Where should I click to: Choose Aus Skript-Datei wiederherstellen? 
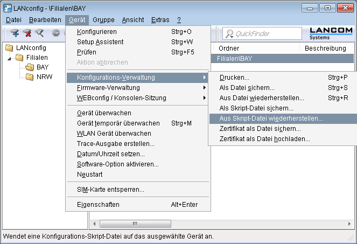[271, 118]
